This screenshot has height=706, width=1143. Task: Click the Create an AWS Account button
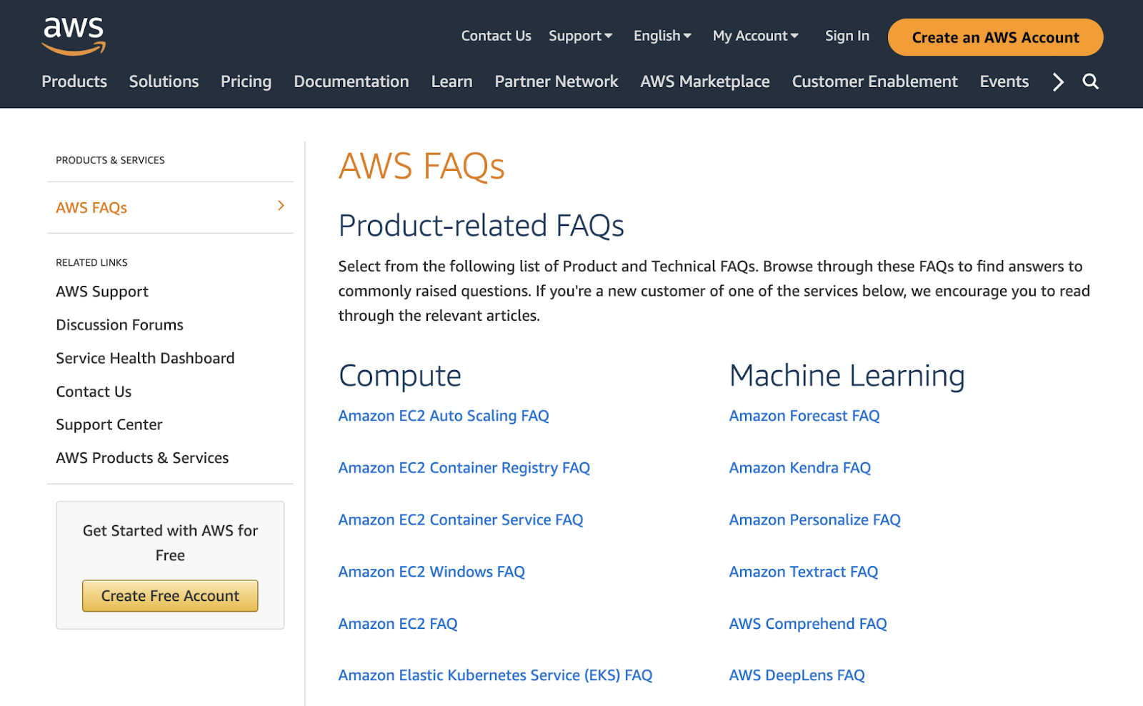coord(994,37)
